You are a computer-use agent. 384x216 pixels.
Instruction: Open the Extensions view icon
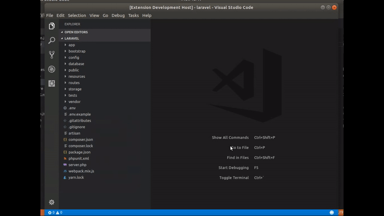click(x=52, y=84)
